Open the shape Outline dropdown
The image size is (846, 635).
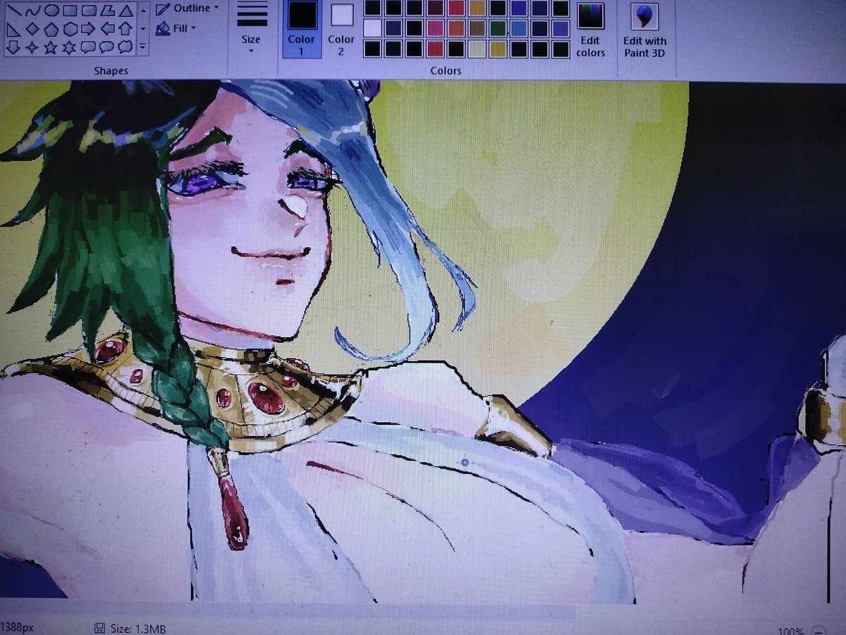[188, 8]
